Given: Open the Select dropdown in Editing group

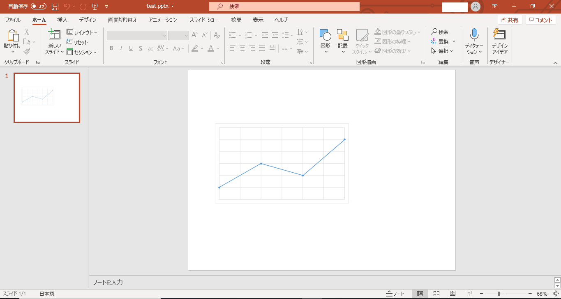Looking at the screenshot, I should click(x=442, y=51).
